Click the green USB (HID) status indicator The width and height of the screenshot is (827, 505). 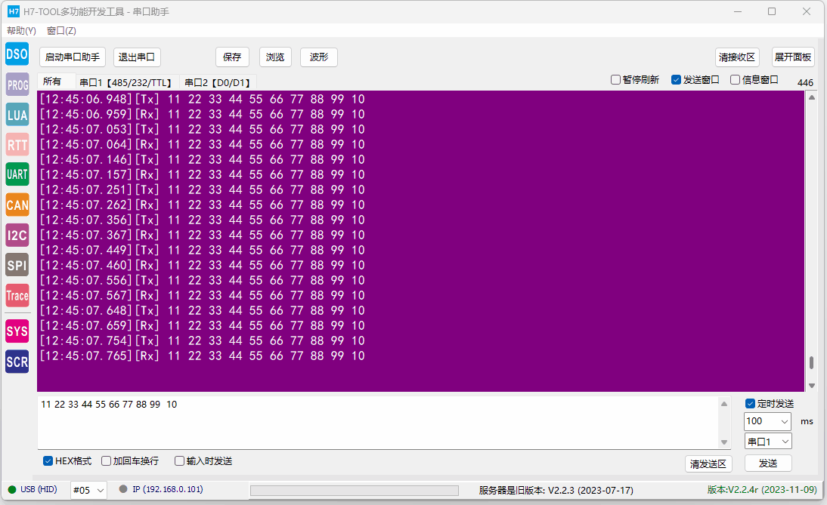[x=12, y=490]
